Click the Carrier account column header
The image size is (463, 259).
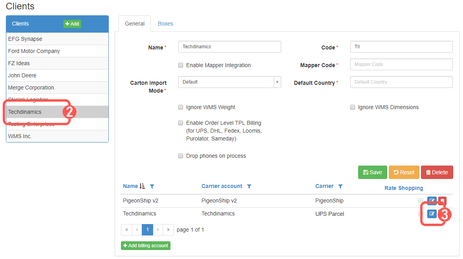(222, 186)
